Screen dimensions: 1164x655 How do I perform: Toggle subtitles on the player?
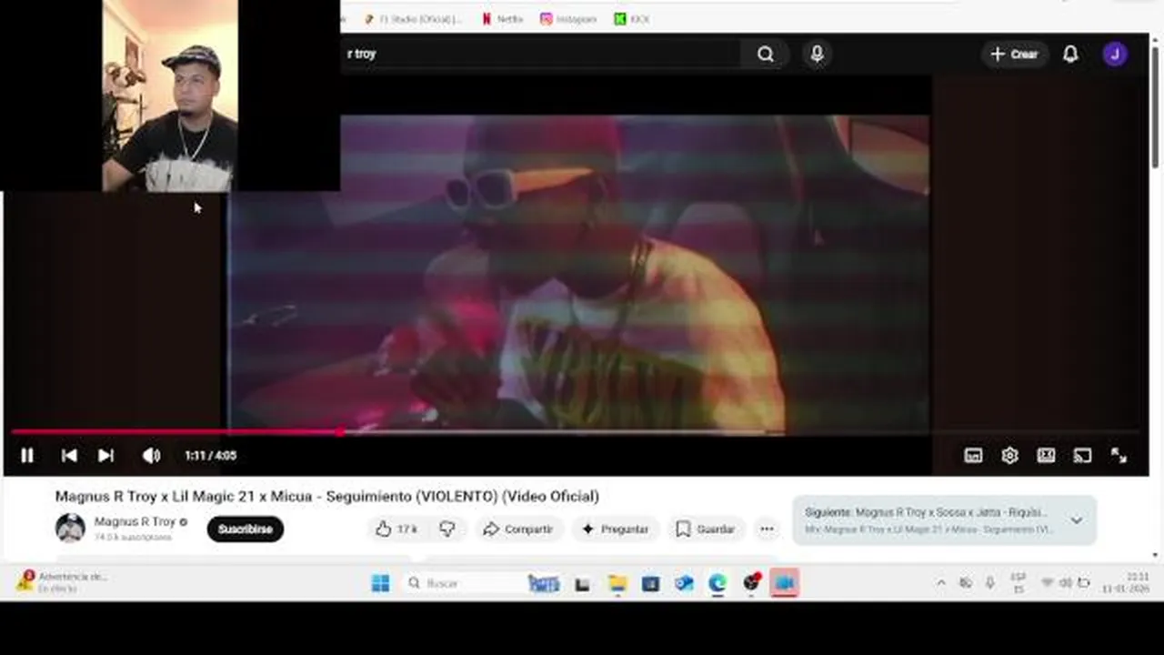[973, 456]
